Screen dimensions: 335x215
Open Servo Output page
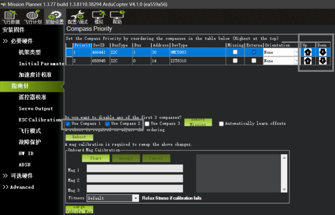[x=36, y=108]
